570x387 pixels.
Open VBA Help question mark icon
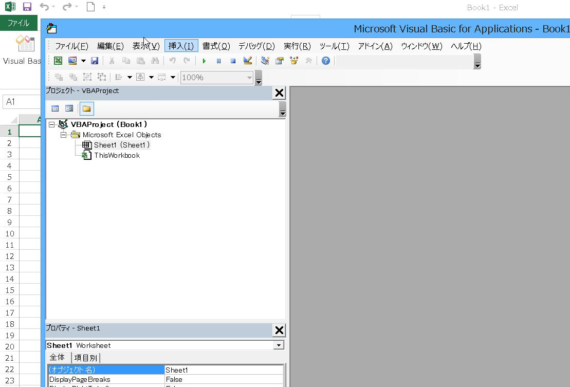point(326,61)
